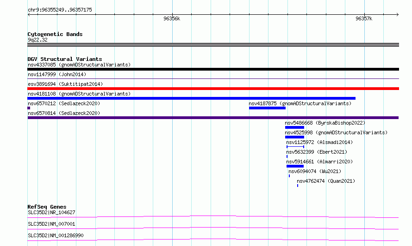Screen dimensions: 412x246
Task: Click nsv5486668 (ByrskaBishop2022) label
Action: [x=325, y=123]
